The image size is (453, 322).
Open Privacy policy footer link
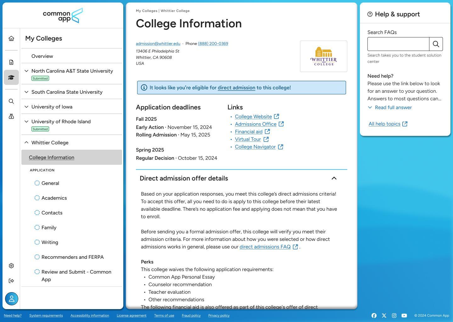[x=219, y=315]
